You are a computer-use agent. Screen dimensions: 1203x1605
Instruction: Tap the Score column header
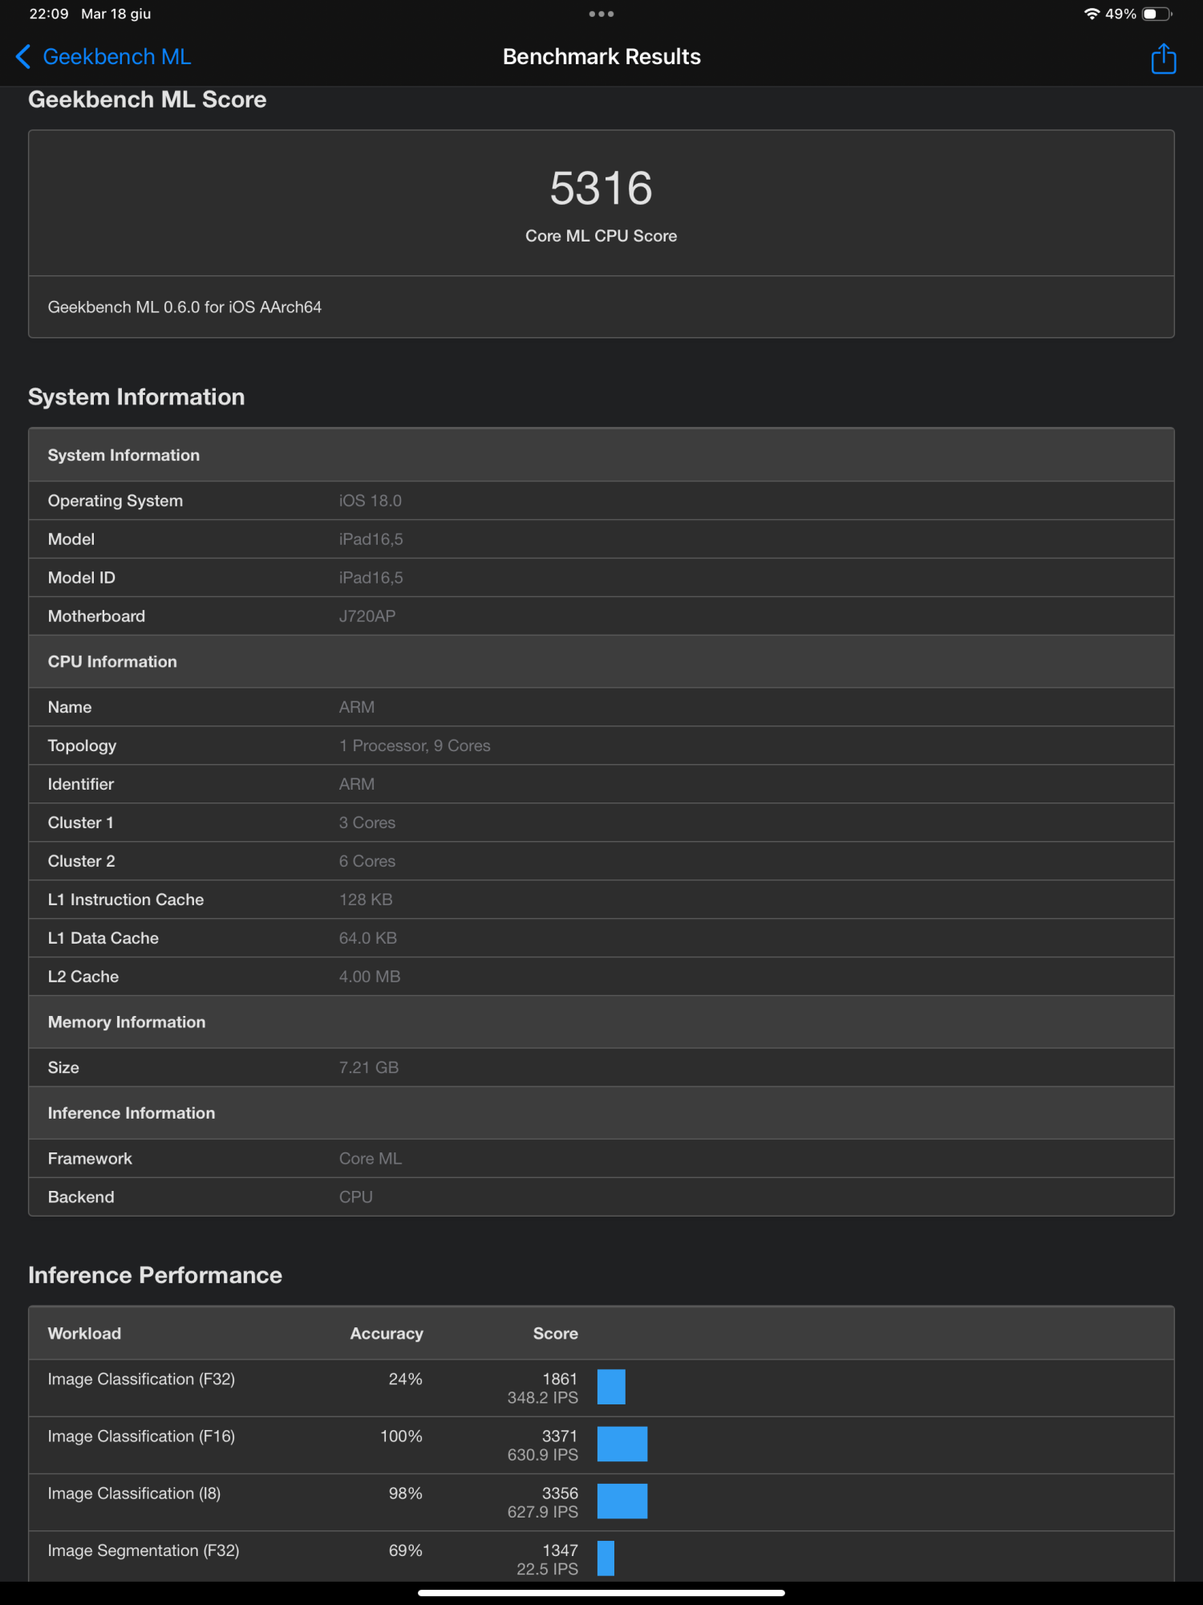(555, 1334)
